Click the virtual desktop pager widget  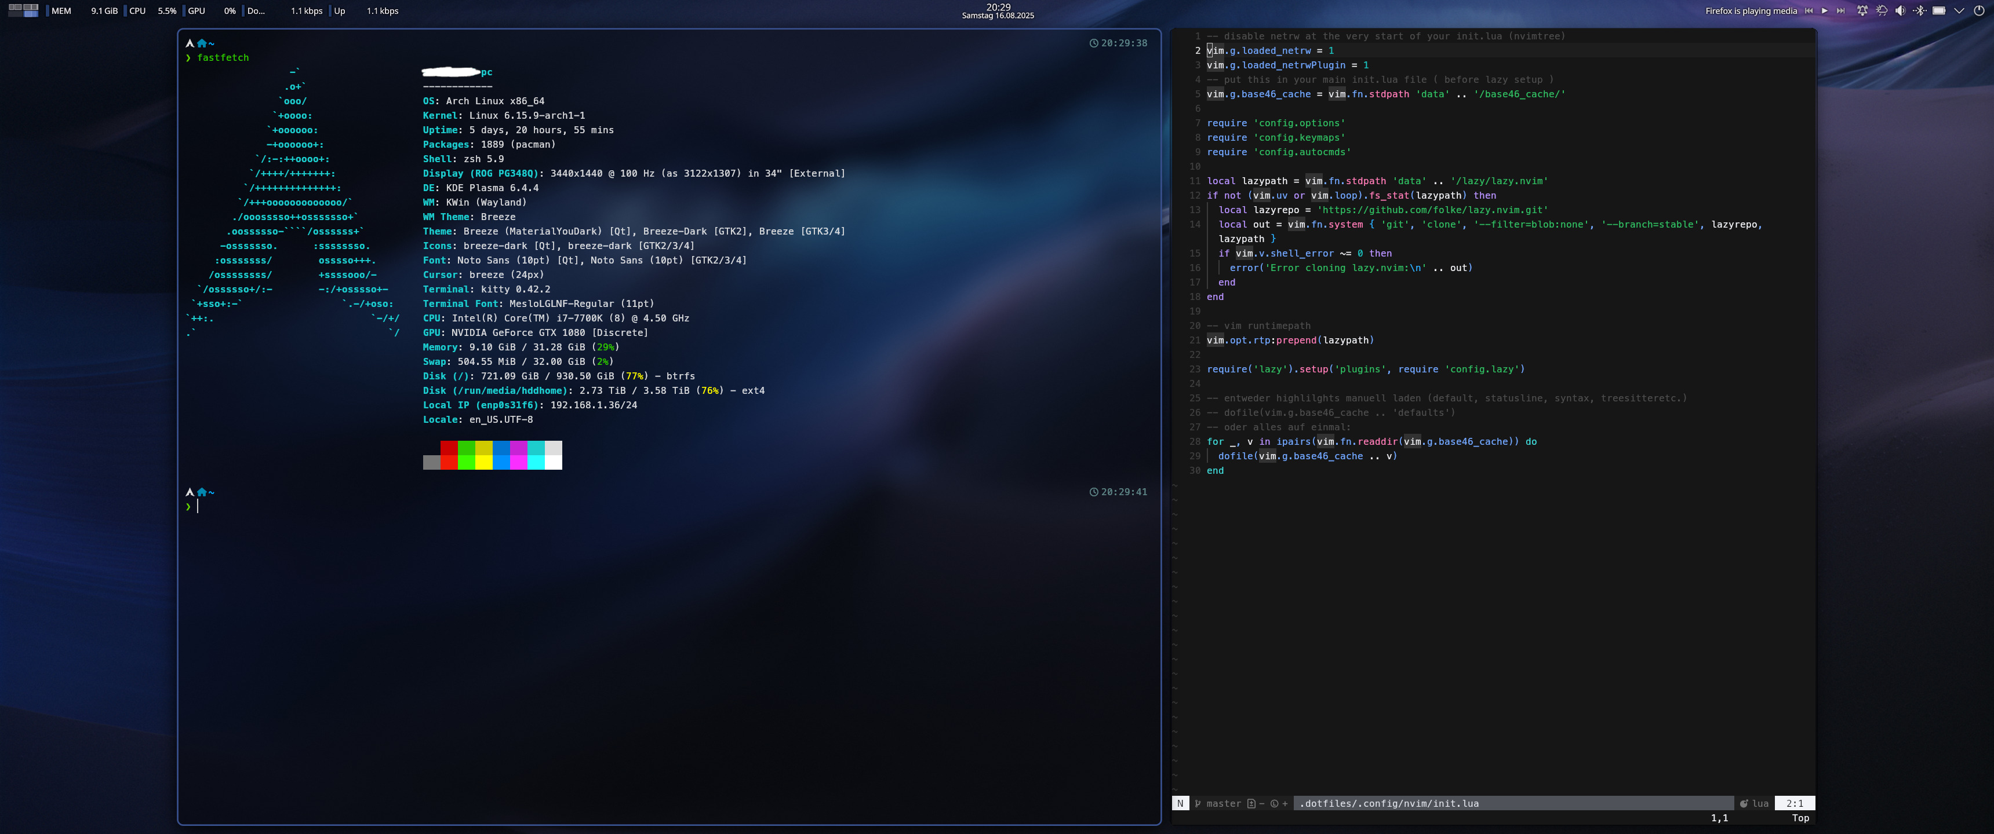pos(23,10)
